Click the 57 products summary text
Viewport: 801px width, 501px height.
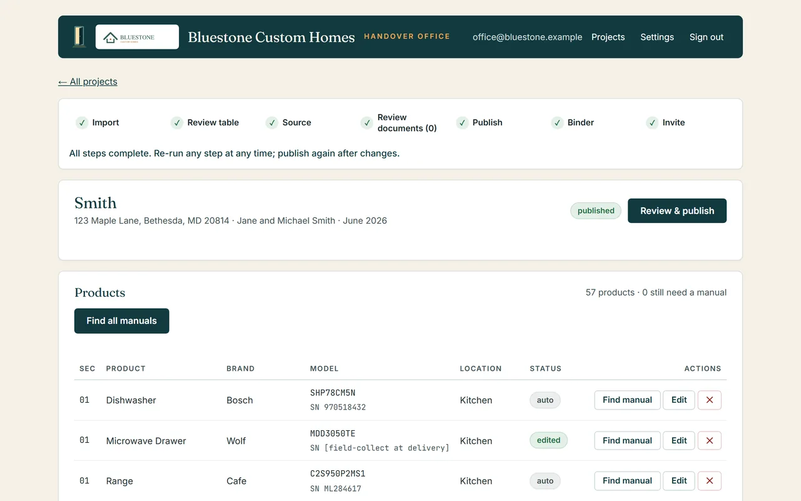point(656,292)
